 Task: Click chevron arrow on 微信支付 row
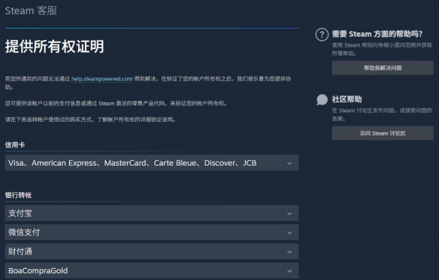(289, 233)
